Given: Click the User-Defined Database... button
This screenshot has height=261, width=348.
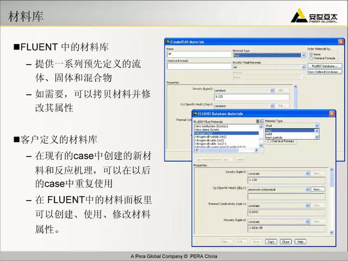Looking at the screenshot, I should (325, 72).
